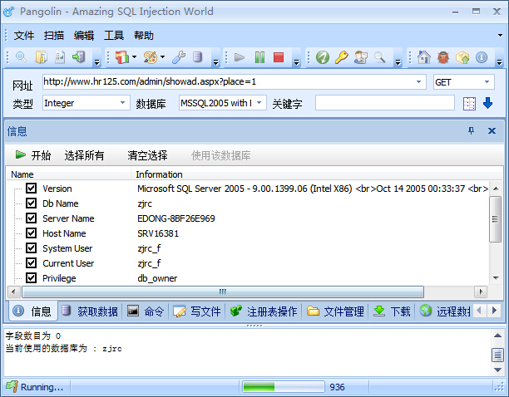Click the green progress bar
This screenshot has height=397, width=509.
(x=284, y=387)
